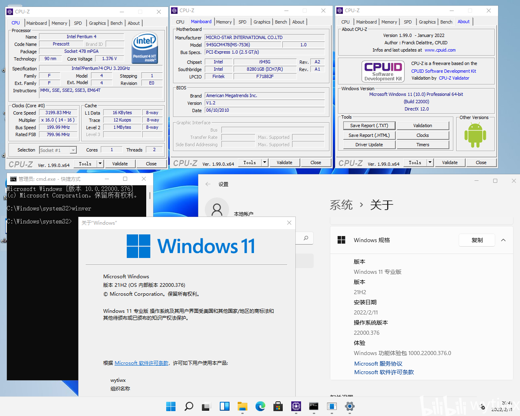Click Save Report (.TXT) button

point(369,126)
